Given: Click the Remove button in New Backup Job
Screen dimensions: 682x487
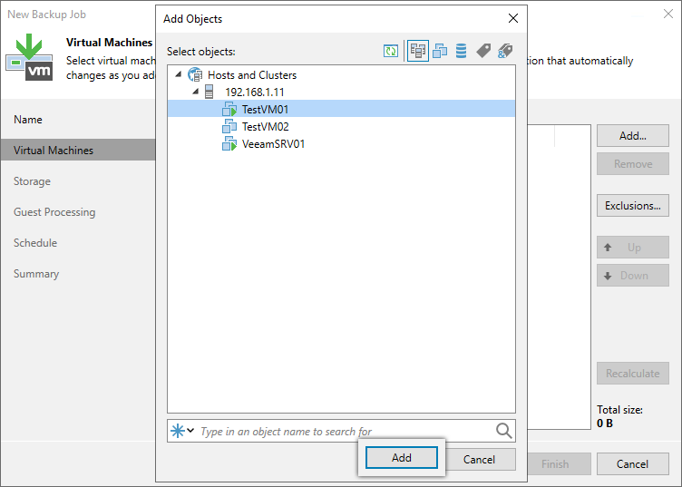Looking at the screenshot, I should (x=633, y=164).
